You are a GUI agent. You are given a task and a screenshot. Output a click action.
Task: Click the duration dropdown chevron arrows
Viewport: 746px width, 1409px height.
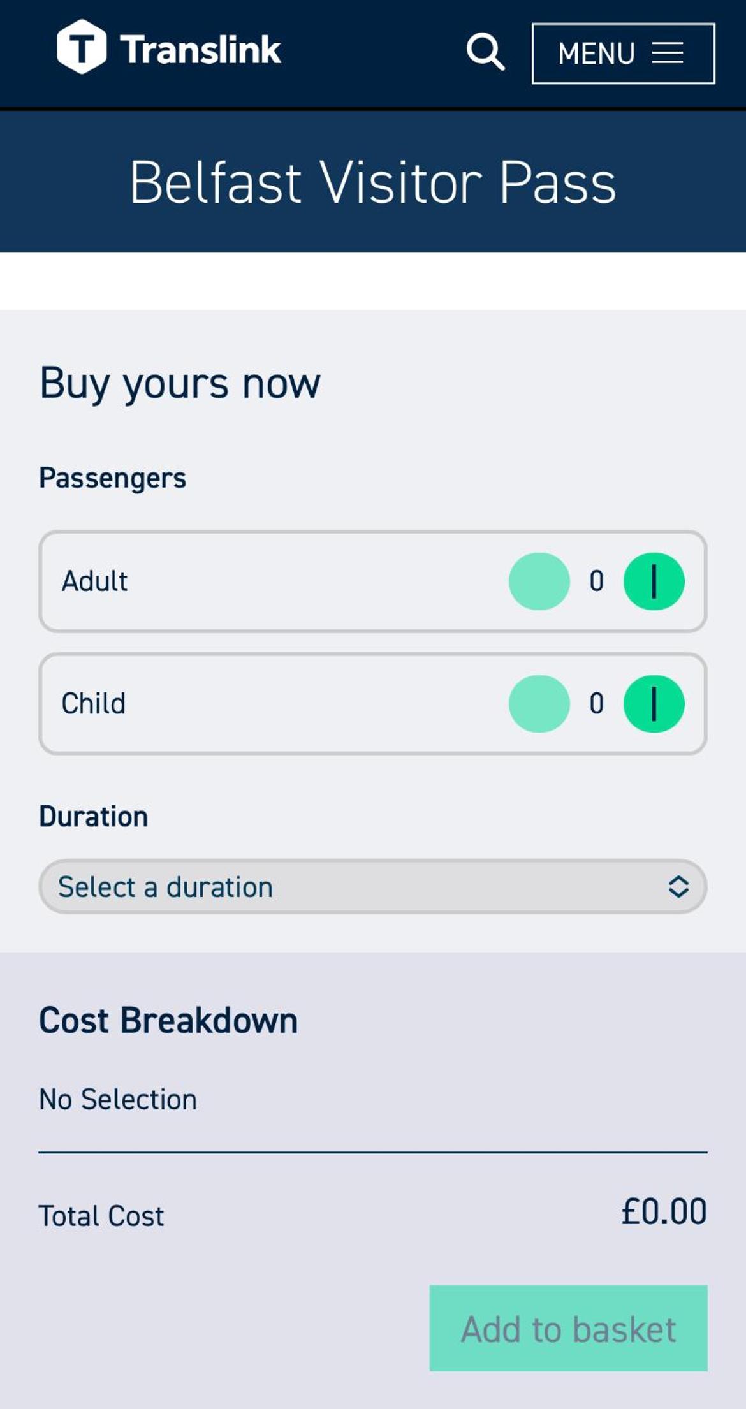(678, 887)
